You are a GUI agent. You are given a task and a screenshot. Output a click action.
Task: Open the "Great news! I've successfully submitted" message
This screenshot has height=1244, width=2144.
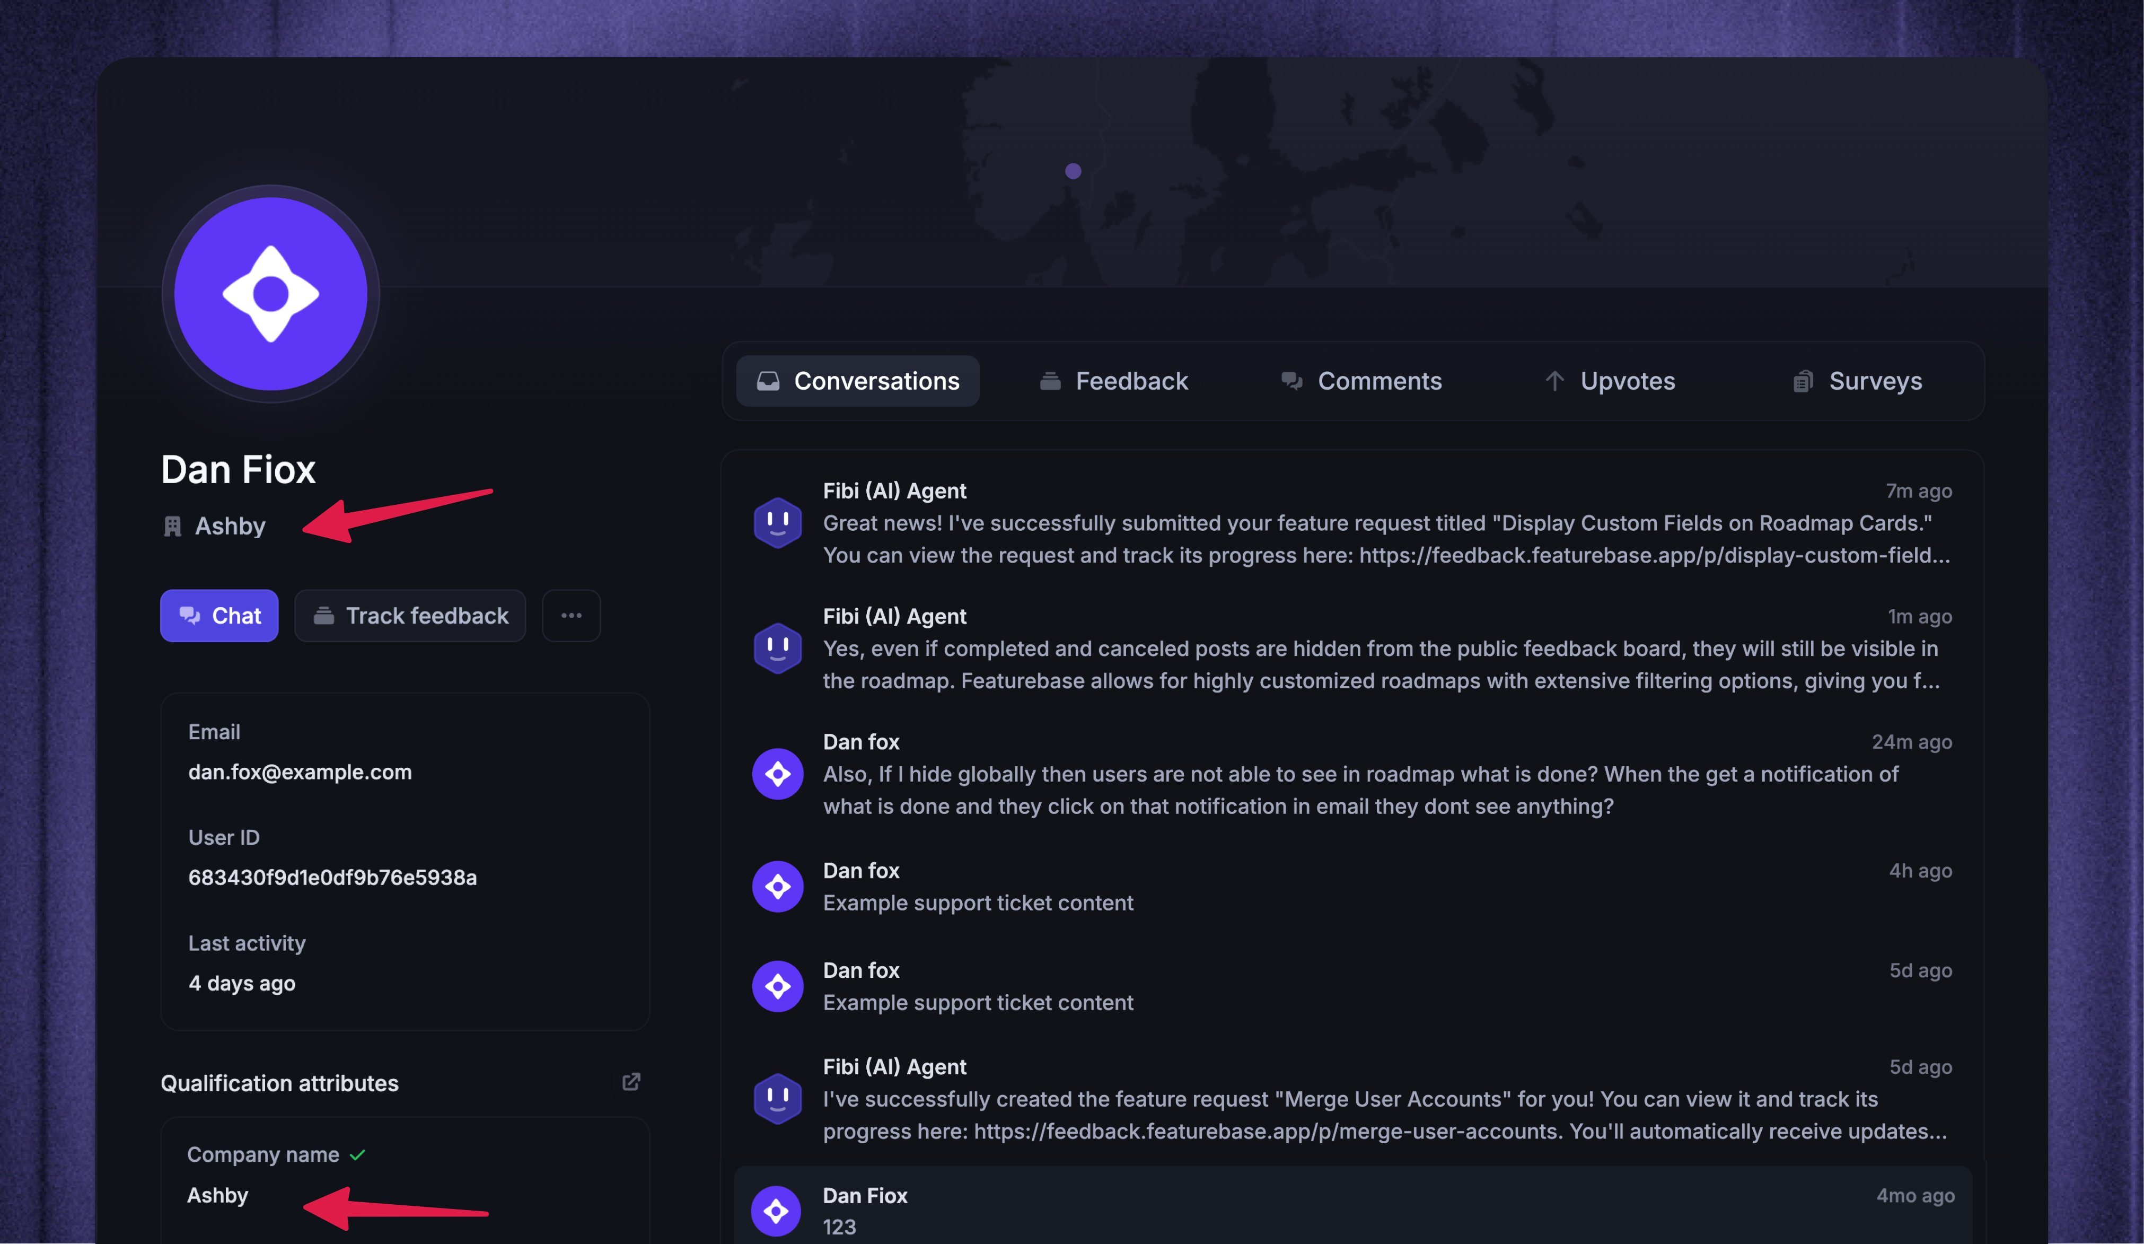[x=1387, y=539]
